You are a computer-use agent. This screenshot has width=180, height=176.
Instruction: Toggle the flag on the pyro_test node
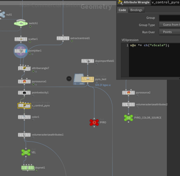[96, 82]
